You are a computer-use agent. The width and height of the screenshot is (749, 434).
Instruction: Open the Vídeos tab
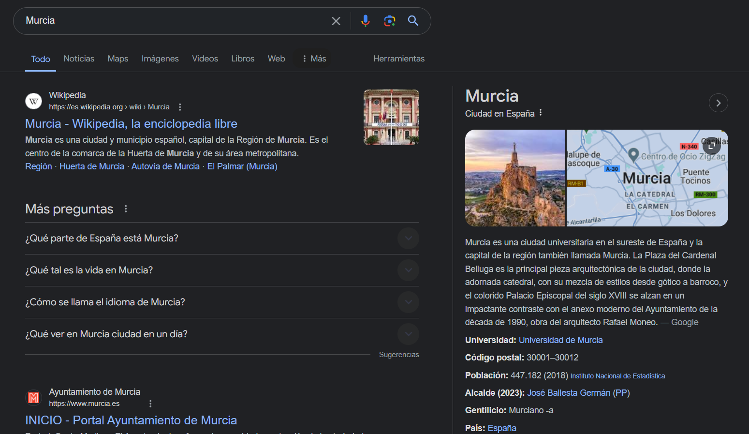coord(205,59)
